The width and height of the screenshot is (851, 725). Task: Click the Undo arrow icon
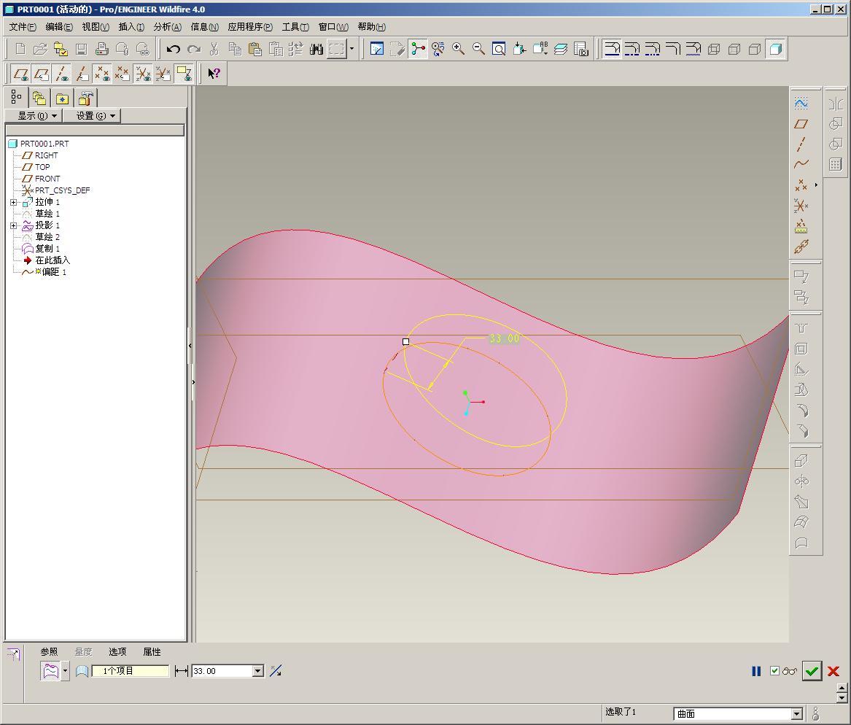point(173,49)
